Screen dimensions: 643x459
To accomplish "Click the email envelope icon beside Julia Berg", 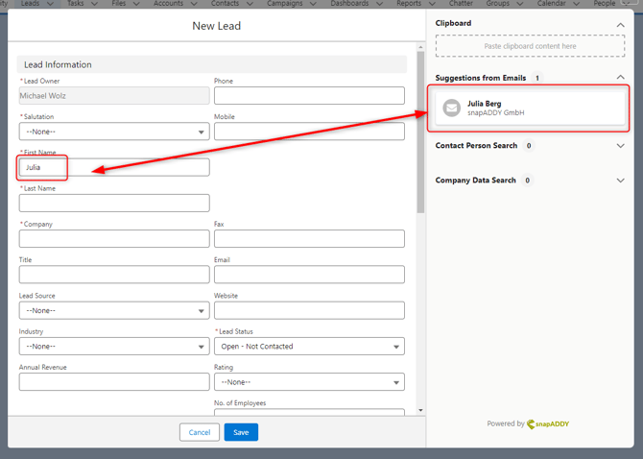I will [451, 109].
